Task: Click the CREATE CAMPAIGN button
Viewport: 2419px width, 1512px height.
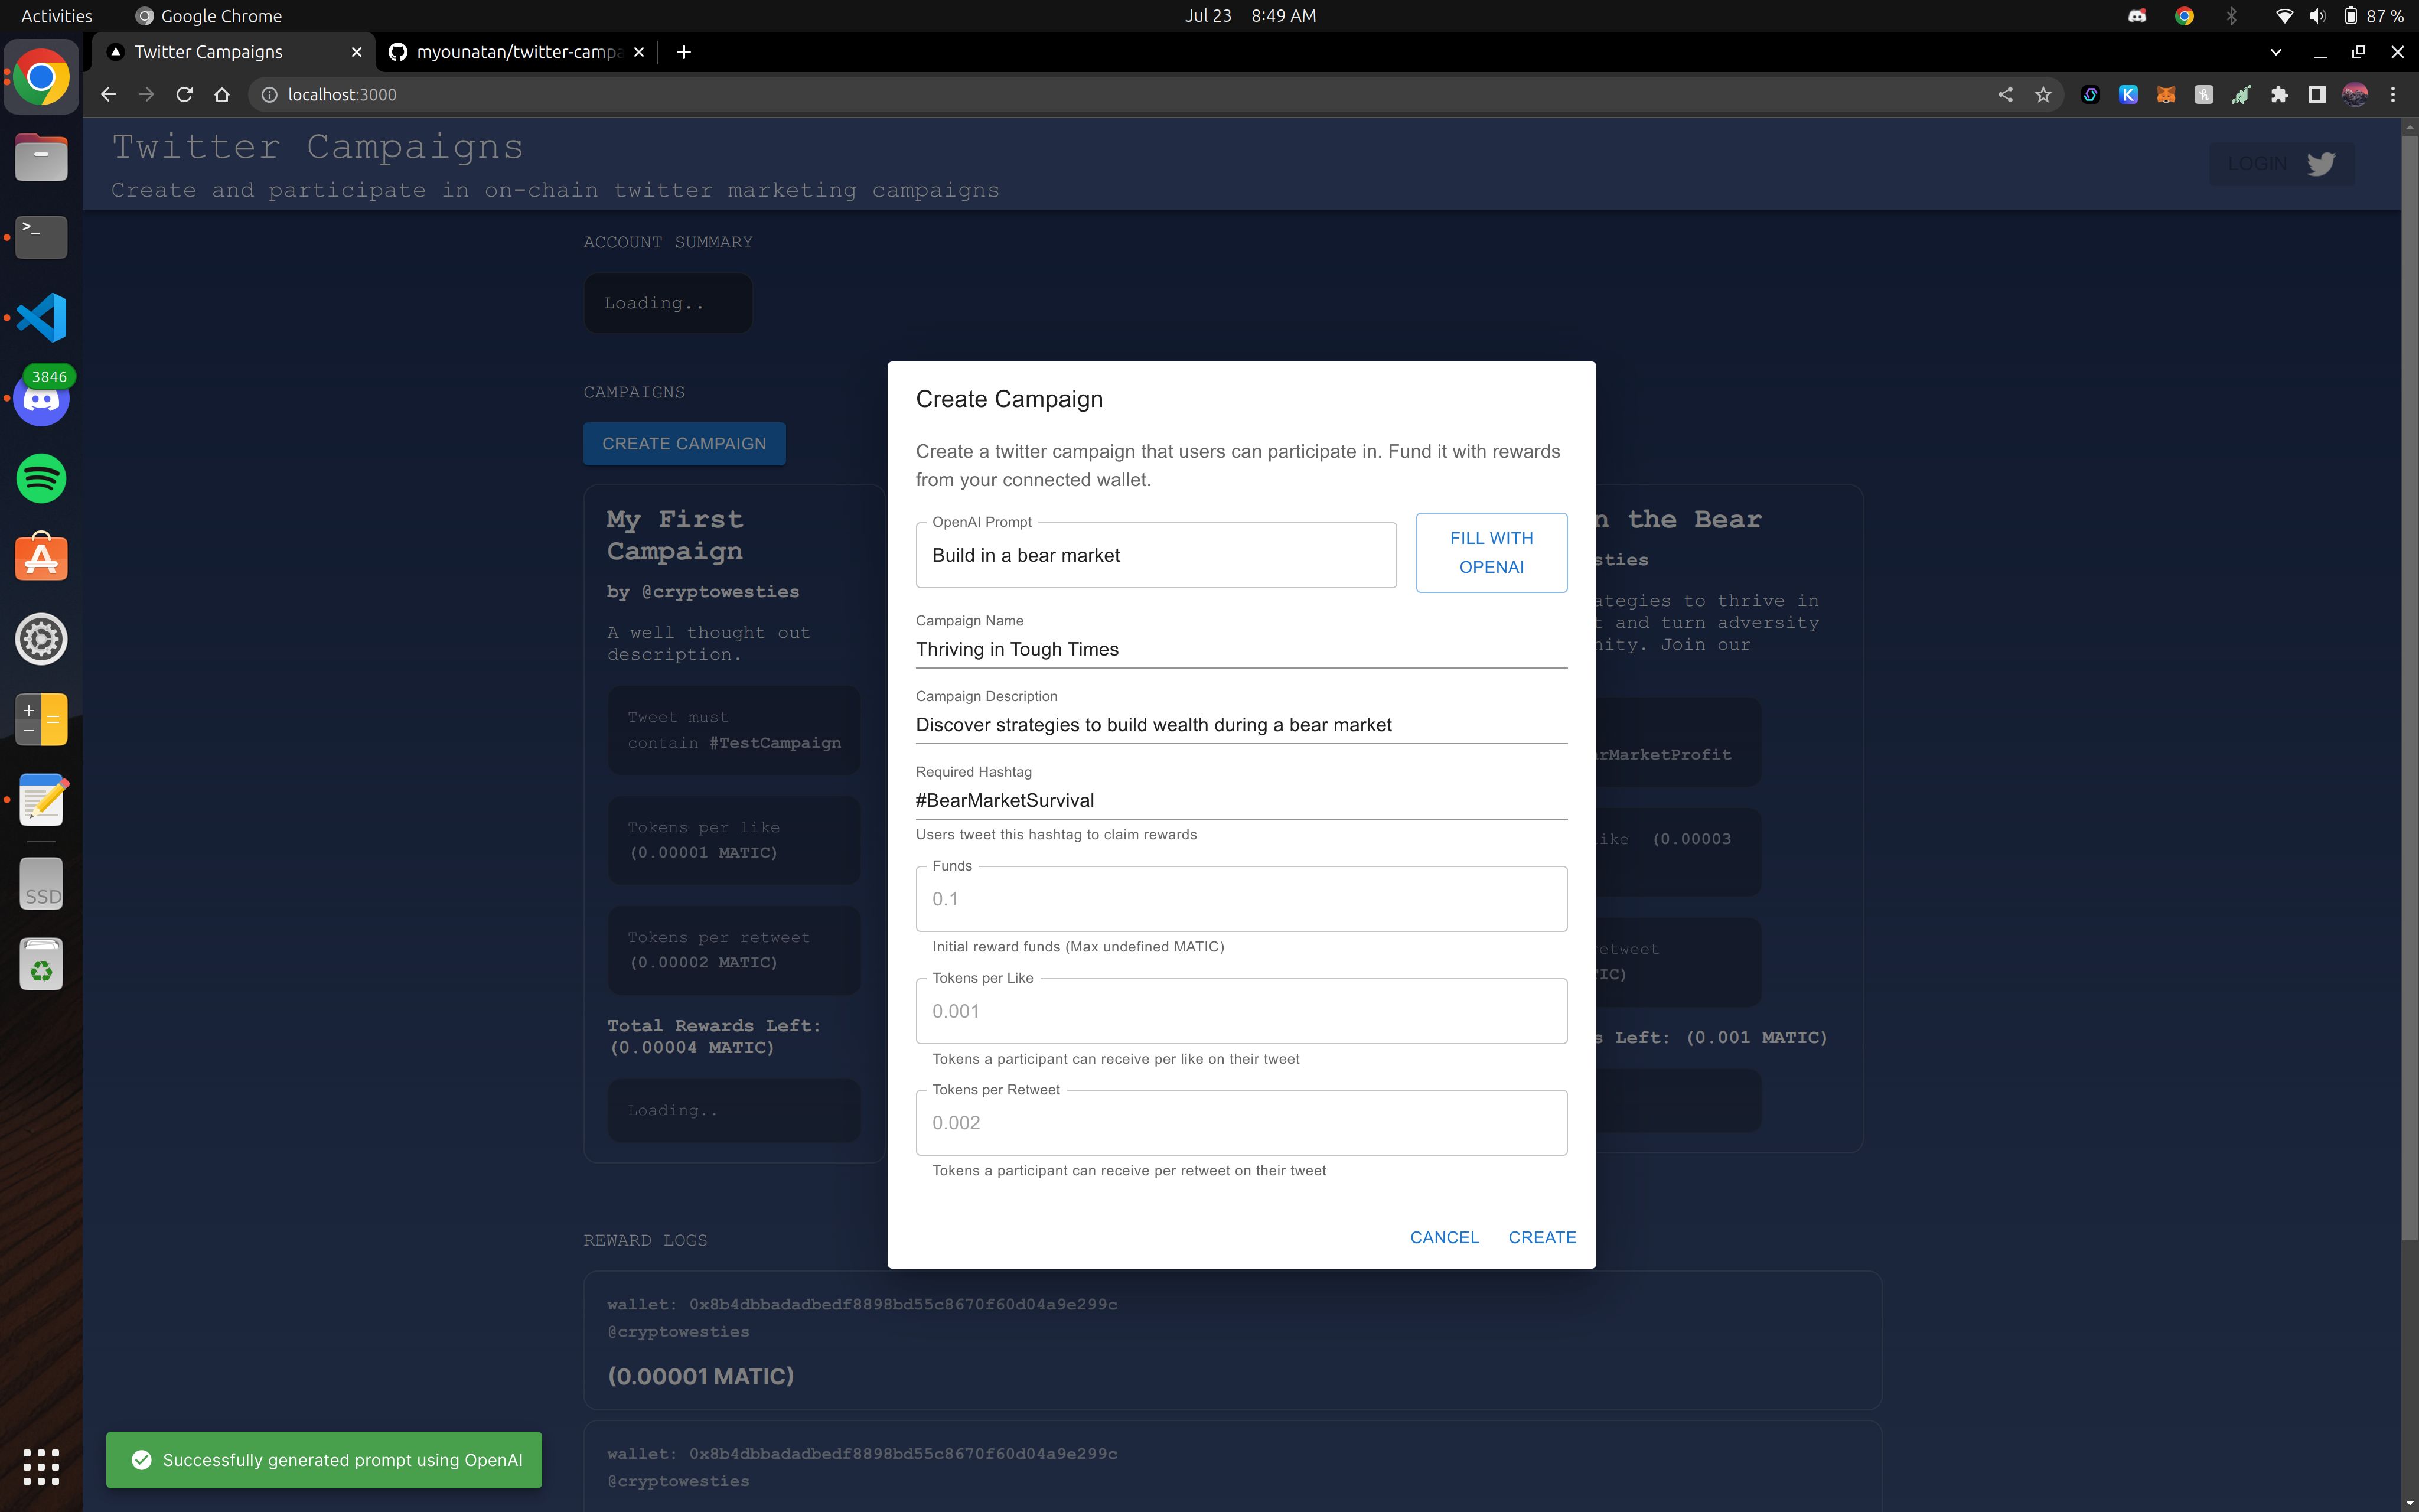Action: tap(684, 442)
